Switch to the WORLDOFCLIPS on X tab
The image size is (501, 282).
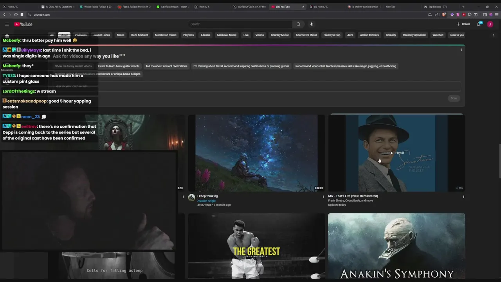point(249,7)
